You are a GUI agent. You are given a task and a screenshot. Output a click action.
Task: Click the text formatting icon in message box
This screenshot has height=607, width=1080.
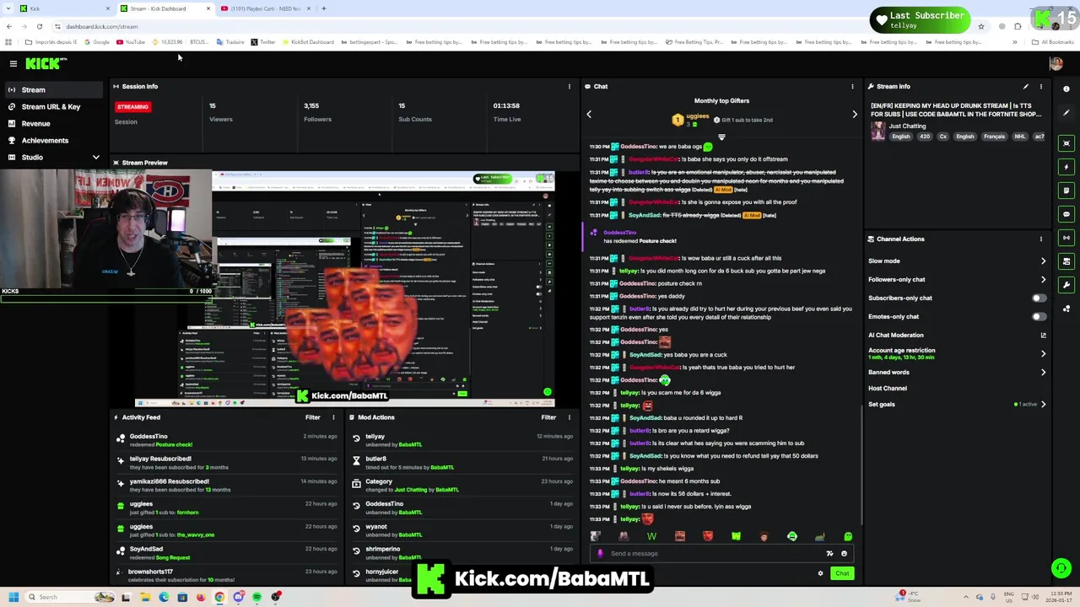pyautogui.click(x=829, y=554)
